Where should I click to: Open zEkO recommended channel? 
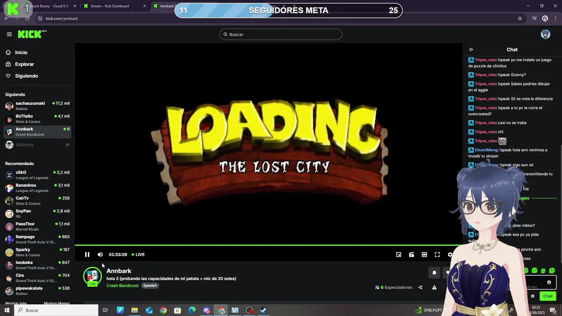(x=37, y=175)
